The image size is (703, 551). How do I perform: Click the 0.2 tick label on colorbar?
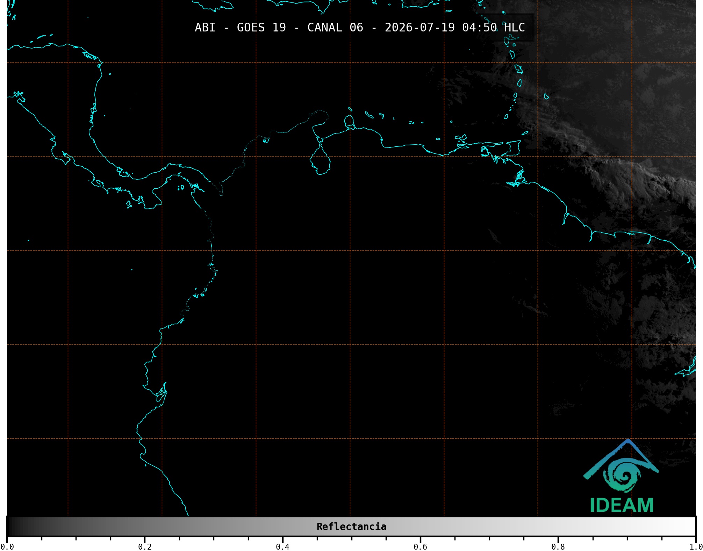point(145,547)
